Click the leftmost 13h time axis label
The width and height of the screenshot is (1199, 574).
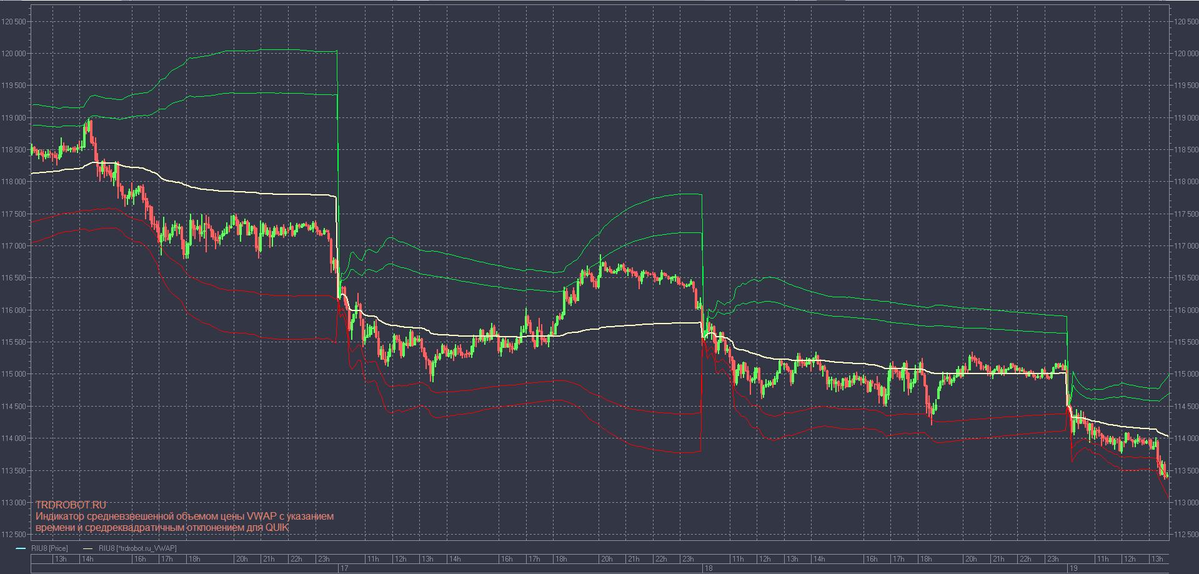[61, 559]
